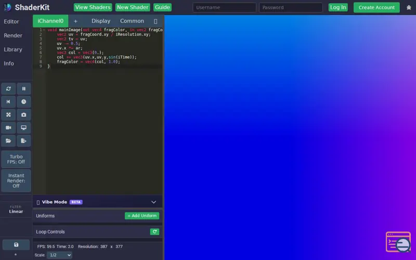
Task: Click the ShaderKit title text
Action: point(32,7)
